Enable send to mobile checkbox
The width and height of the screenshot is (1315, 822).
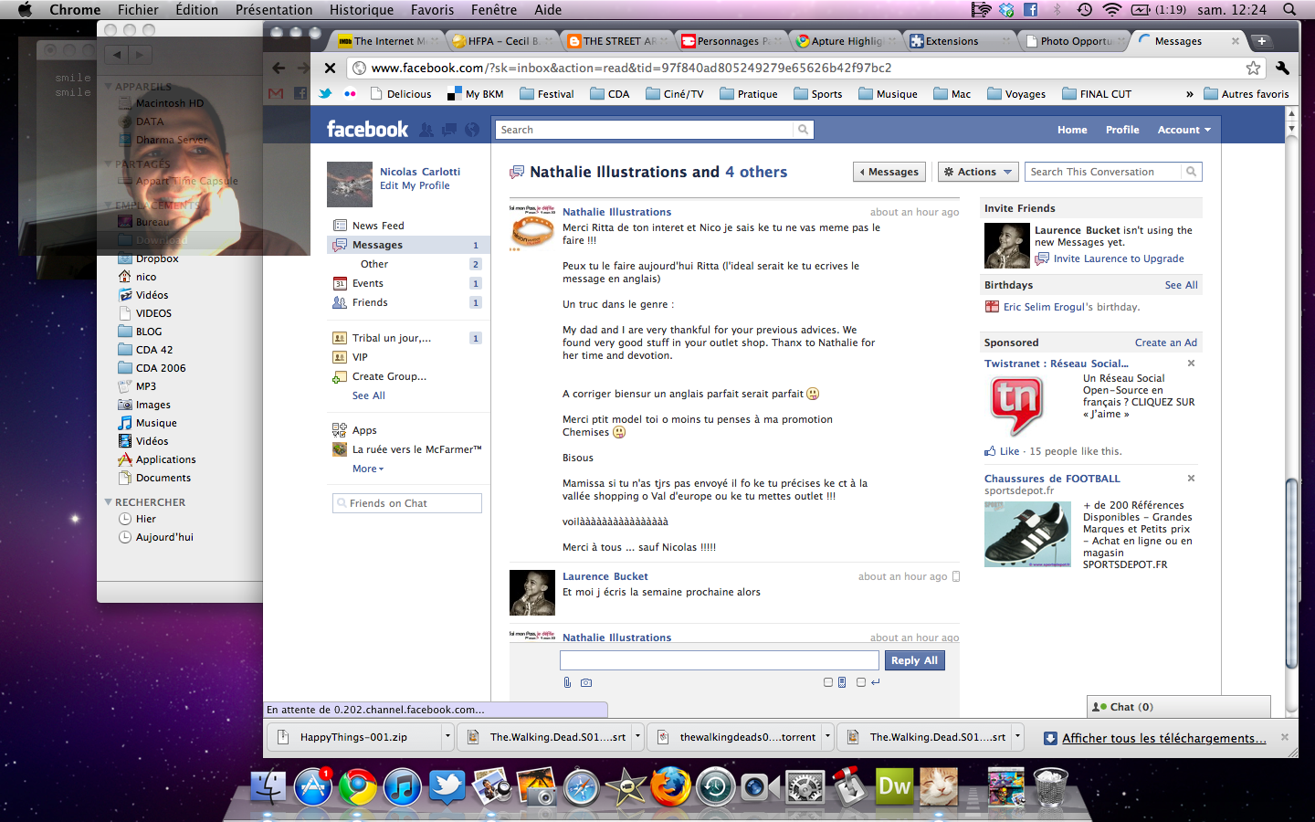(x=829, y=682)
